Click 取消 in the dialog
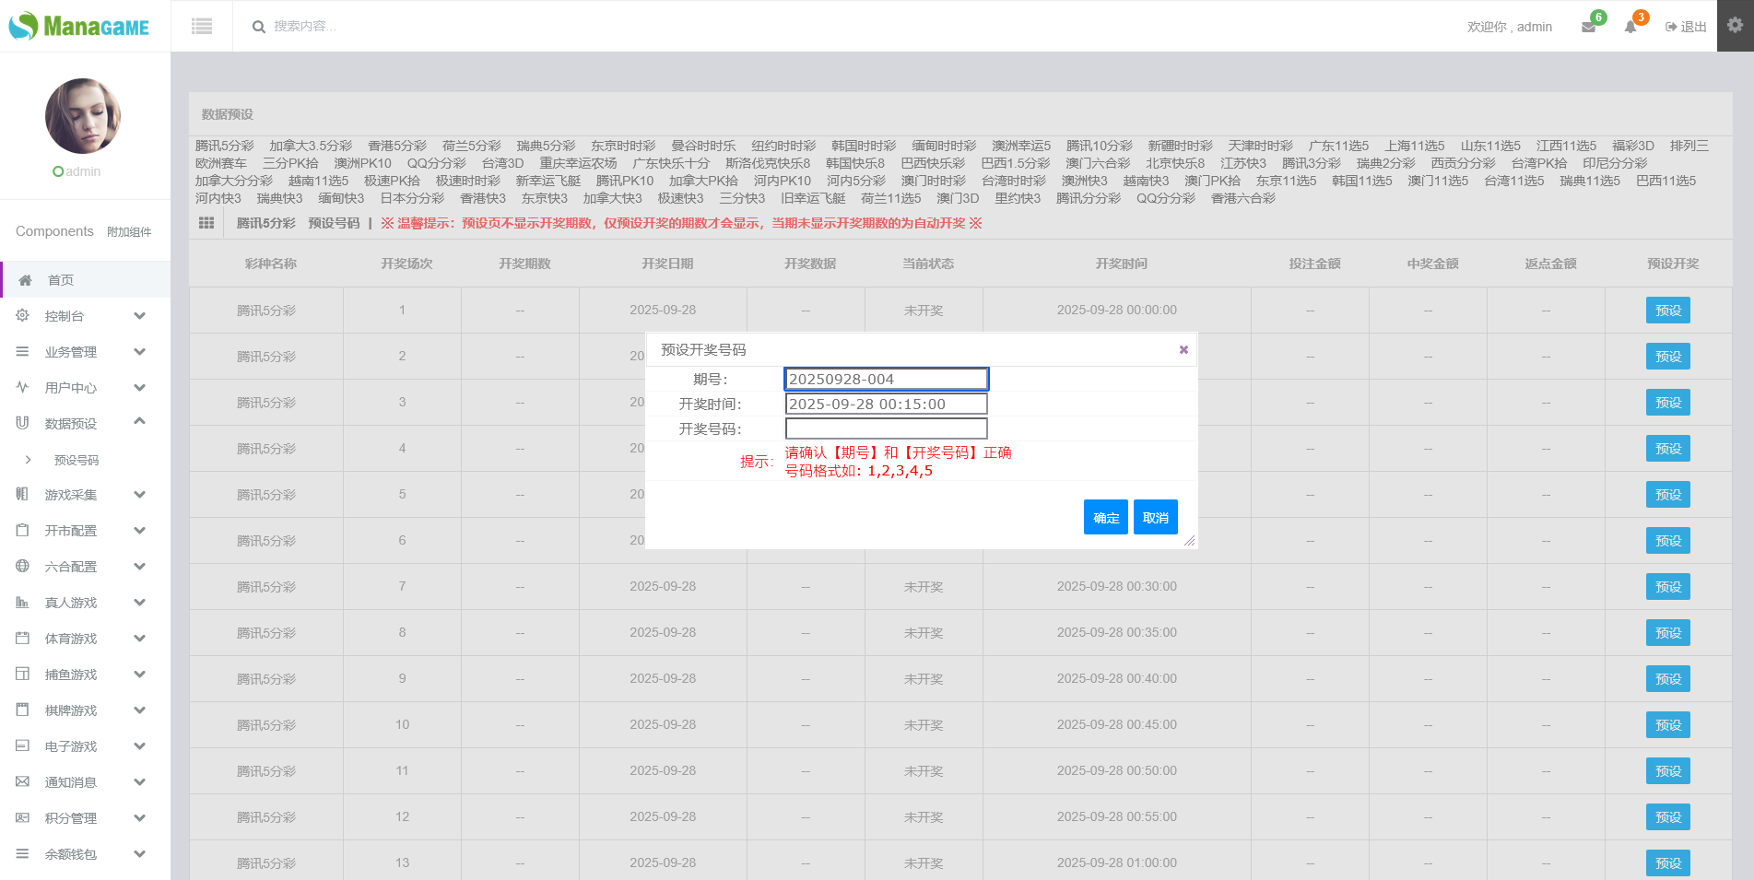This screenshot has width=1754, height=880. (x=1155, y=518)
